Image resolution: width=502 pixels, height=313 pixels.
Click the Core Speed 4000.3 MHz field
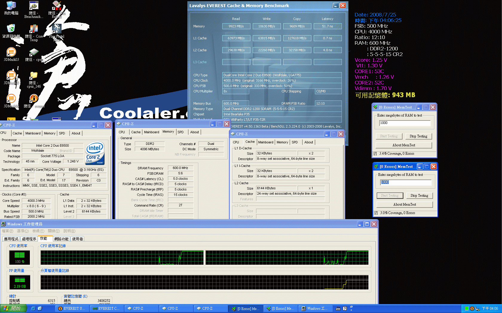[x=36, y=201]
